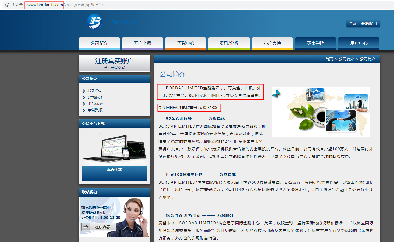Viewport: 394px width, 242px height.
Task: Open the 下载中心 navigation tab
Action: click(x=186, y=43)
